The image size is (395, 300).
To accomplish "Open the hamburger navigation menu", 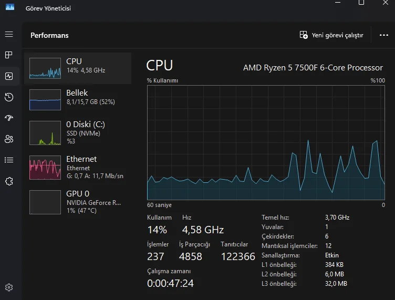I will click(x=9, y=34).
